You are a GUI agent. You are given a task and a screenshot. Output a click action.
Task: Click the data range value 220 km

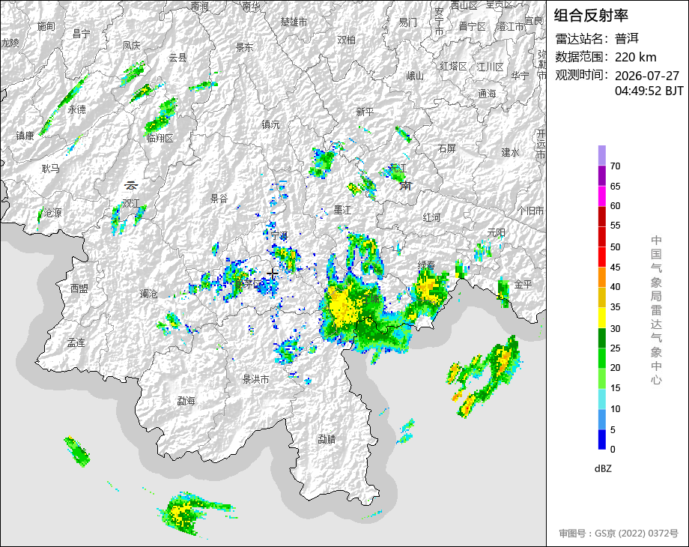pos(635,57)
